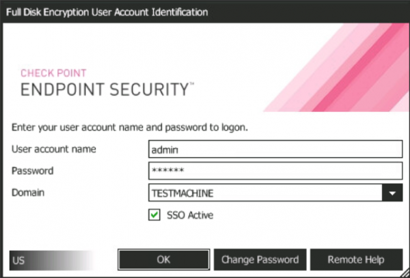Click the Domain label
The width and height of the screenshot is (410, 278).
(28, 193)
